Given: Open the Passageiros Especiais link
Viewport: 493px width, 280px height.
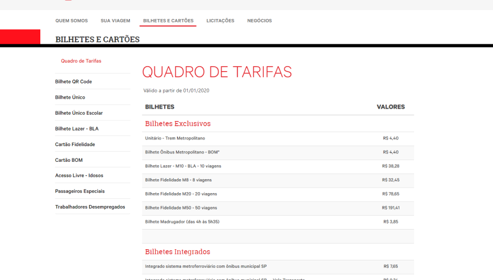Looking at the screenshot, I should tap(80, 192).
